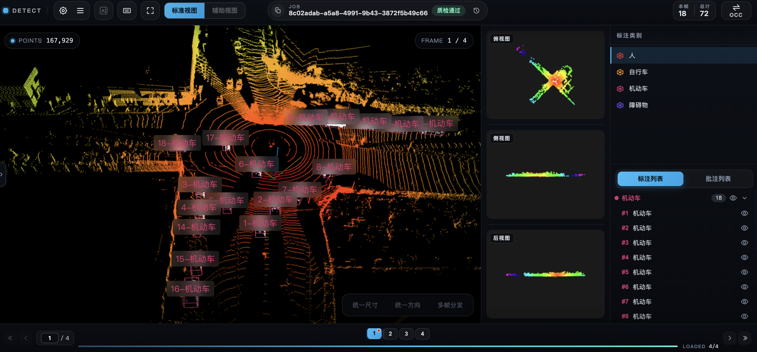This screenshot has height=352, width=757.
Task: Go to frame 4 in the pager
Action: tap(422, 334)
